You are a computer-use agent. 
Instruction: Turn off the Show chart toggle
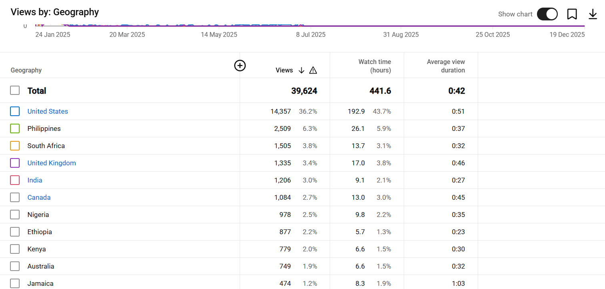click(x=547, y=14)
